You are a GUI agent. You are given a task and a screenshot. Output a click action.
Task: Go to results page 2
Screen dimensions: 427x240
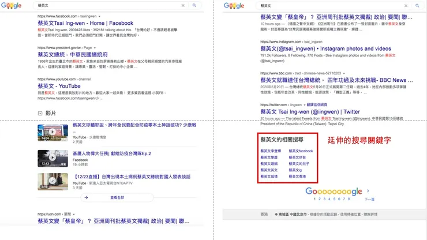click(320, 199)
